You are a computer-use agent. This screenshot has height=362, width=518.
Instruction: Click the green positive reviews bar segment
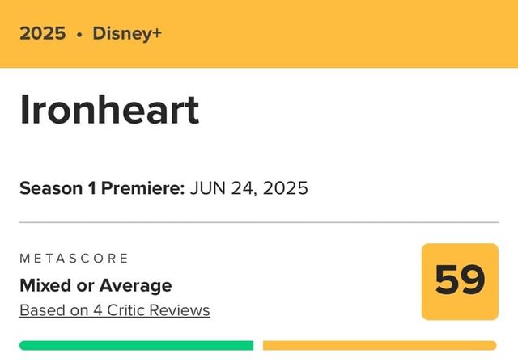coord(136,346)
